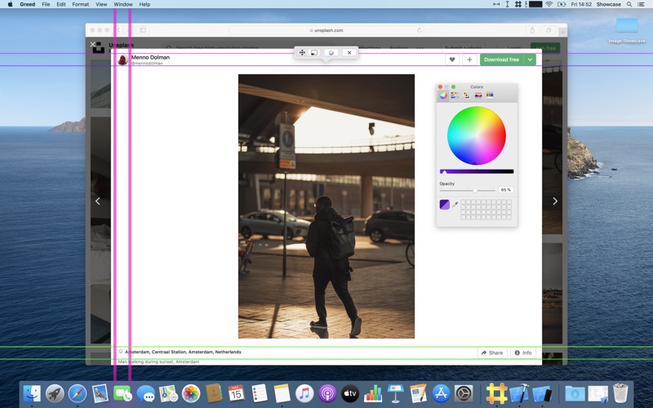Screen dimensions: 653x408
Task: Open Menno Dolman's profile name link
Action: (150, 57)
